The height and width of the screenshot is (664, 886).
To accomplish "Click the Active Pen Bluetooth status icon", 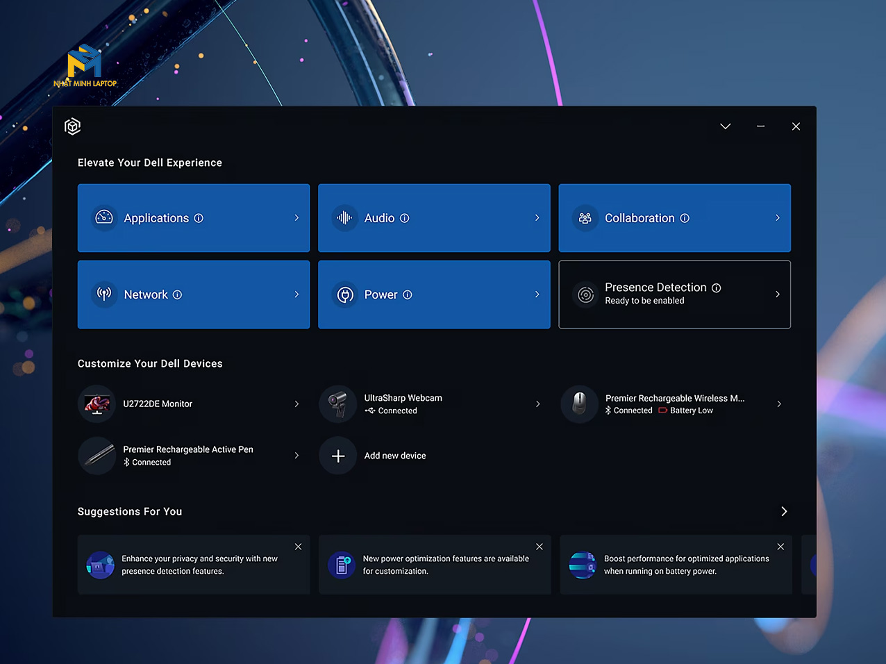I will tap(126, 462).
